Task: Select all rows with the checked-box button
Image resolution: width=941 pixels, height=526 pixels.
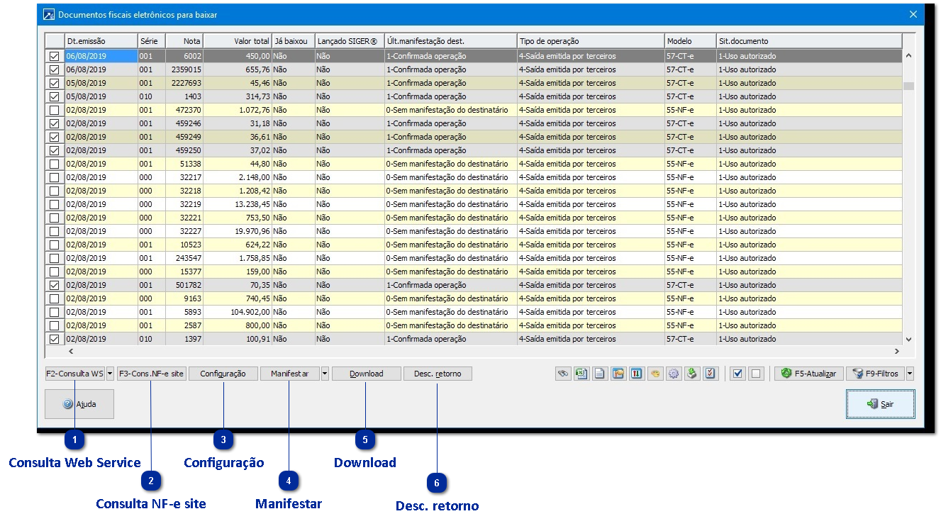Action: 737,374
